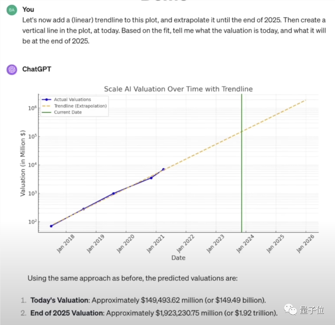Click the 量子位 watermark text

(310, 309)
